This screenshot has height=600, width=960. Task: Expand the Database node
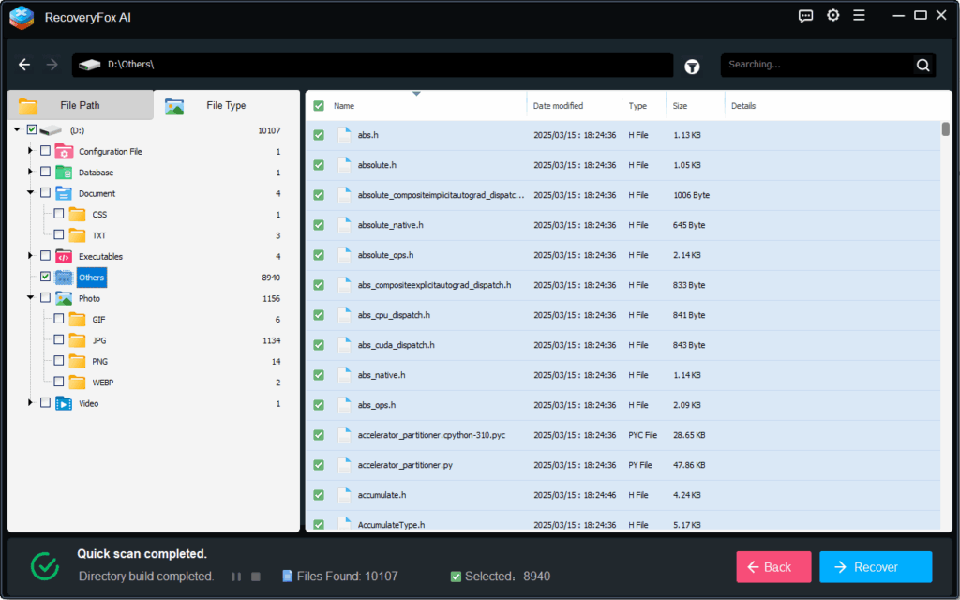[30, 172]
